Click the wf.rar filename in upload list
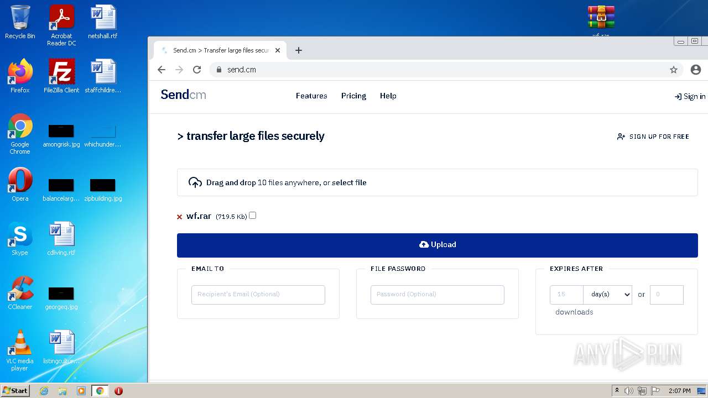708x398 pixels. (199, 216)
